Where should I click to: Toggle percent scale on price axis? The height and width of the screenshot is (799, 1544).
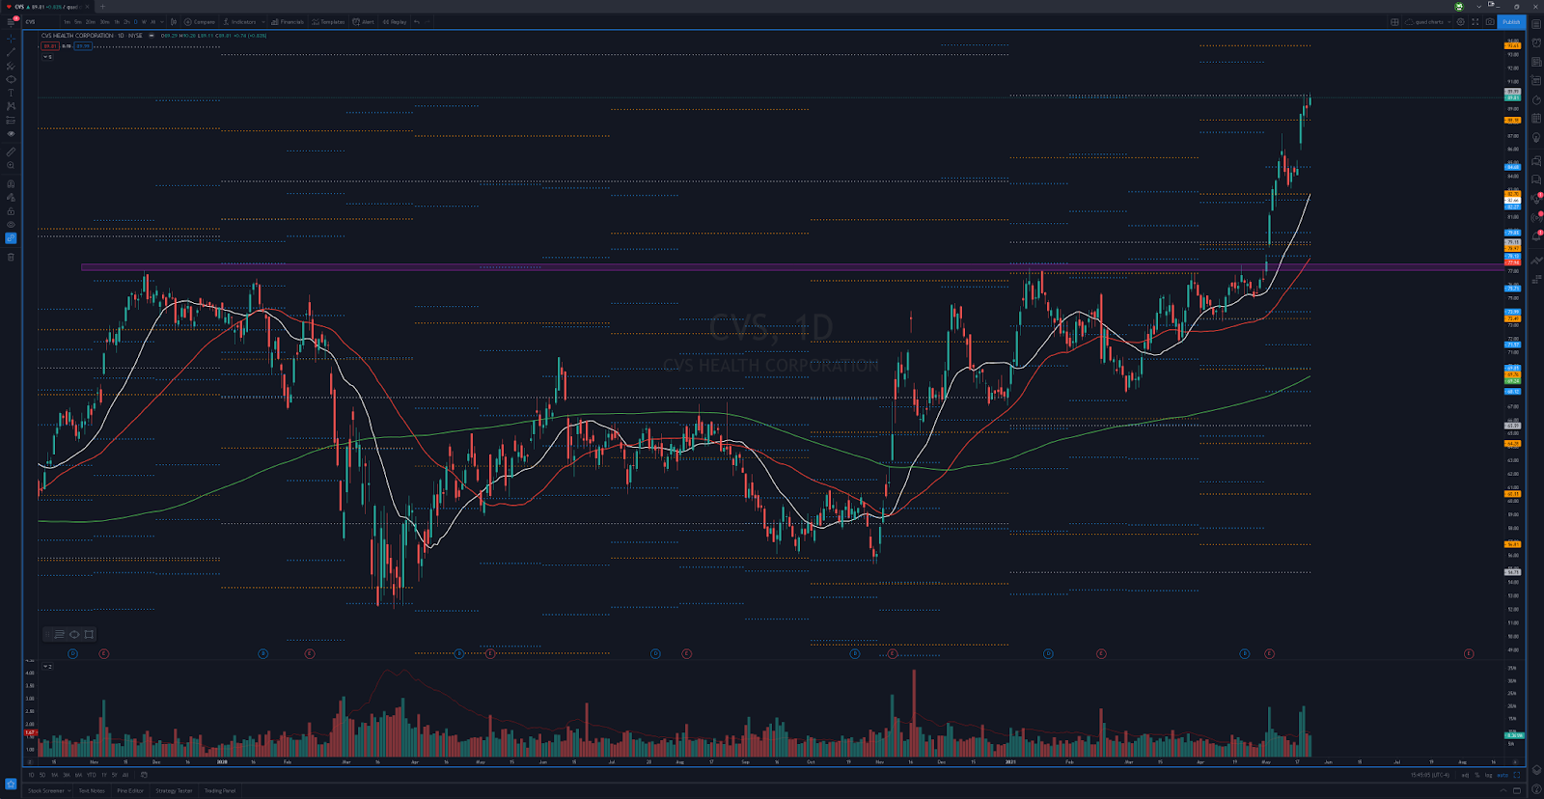pos(1477,775)
